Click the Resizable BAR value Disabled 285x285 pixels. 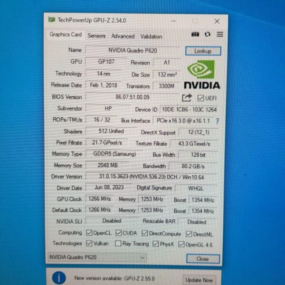tap(197, 222)
